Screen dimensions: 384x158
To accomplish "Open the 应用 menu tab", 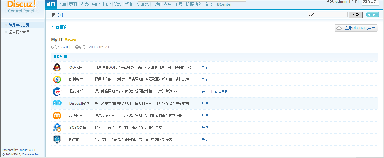I will pos(167,4).
